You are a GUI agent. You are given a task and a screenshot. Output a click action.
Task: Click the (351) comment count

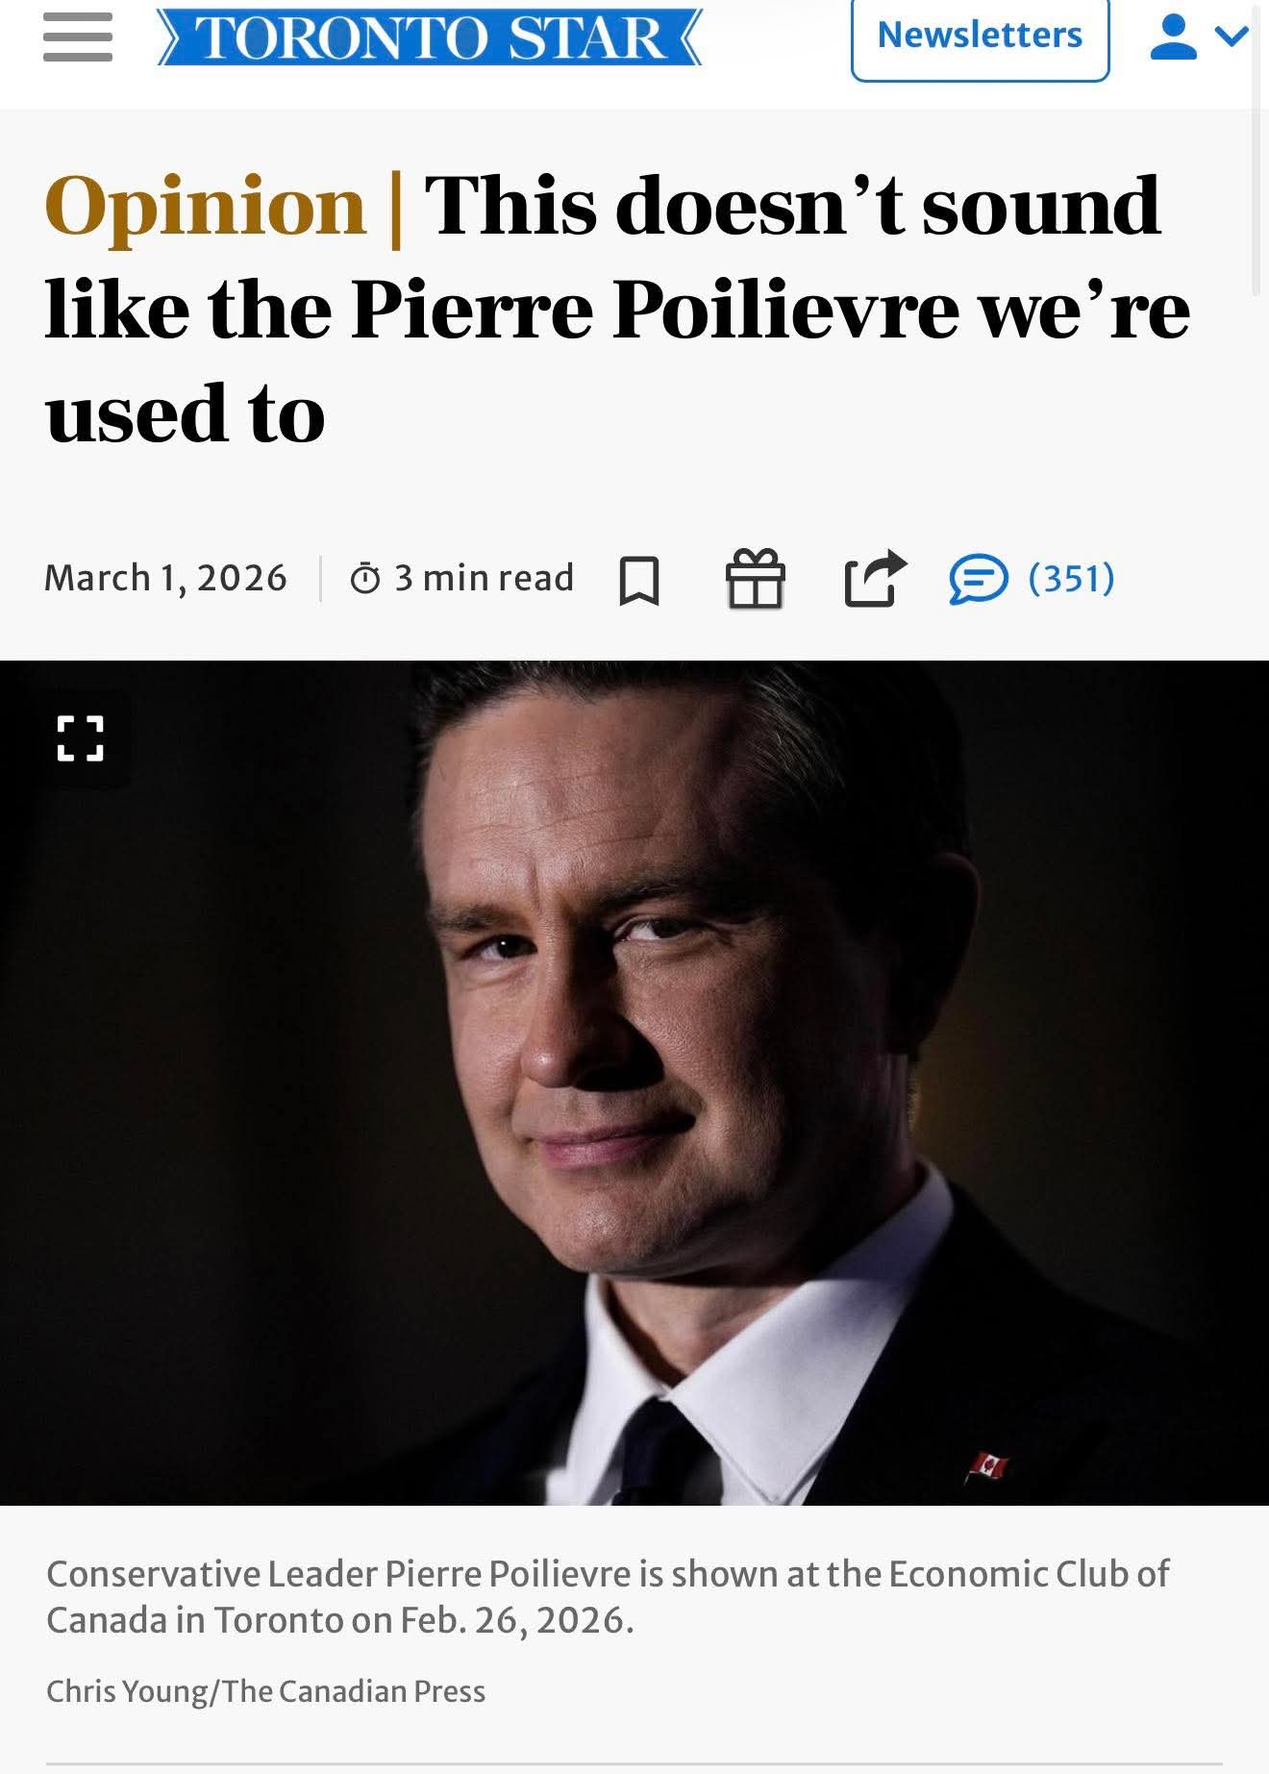click(1071, 579)
